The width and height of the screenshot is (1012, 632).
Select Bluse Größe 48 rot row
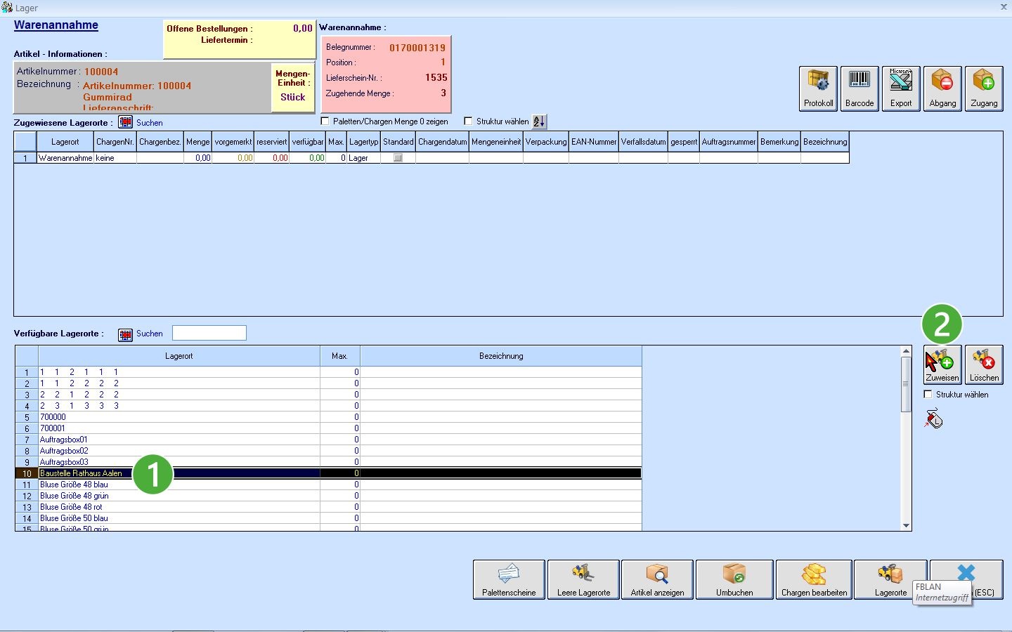(328, 507)
